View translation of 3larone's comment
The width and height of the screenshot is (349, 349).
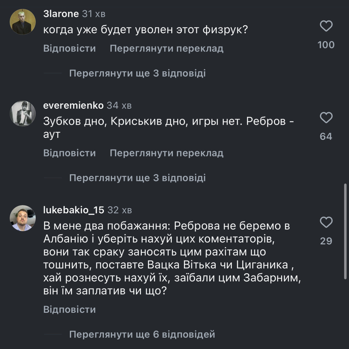[166, 48]
